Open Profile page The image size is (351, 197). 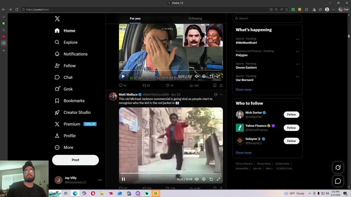(65, 136)
